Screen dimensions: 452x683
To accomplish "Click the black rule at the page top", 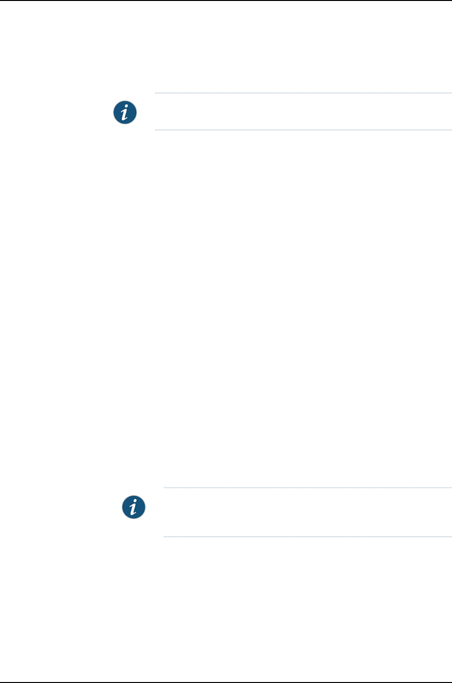I will pos(226,0).
